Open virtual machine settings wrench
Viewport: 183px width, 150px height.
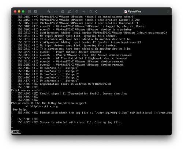[x=49, y=11]
